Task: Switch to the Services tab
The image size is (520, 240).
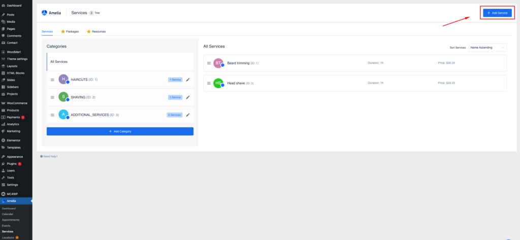Action: [47, 31]
